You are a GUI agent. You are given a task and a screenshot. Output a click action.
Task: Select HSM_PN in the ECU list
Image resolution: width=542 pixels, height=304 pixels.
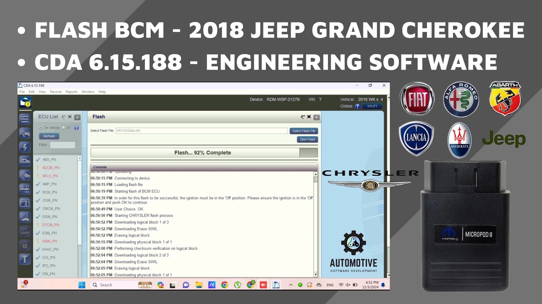[50, 241]
